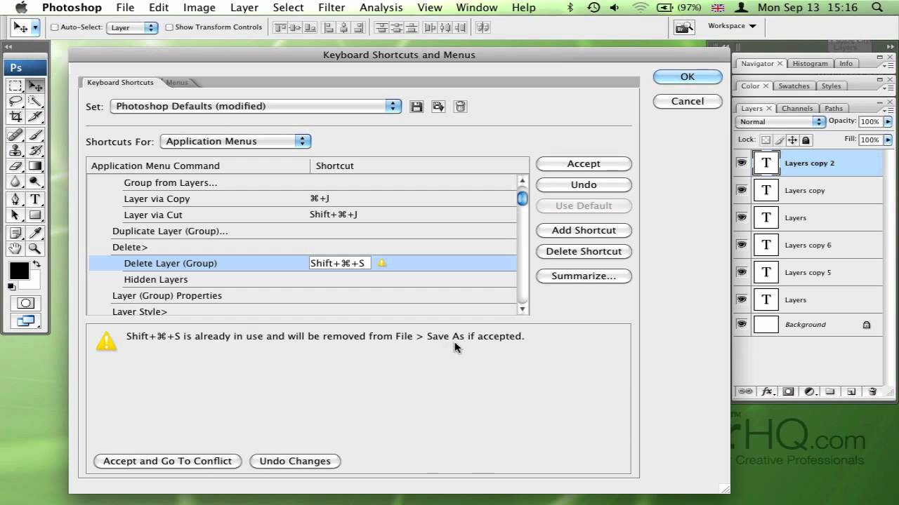Click the Quick Mask mode icon

coord(25,303)
